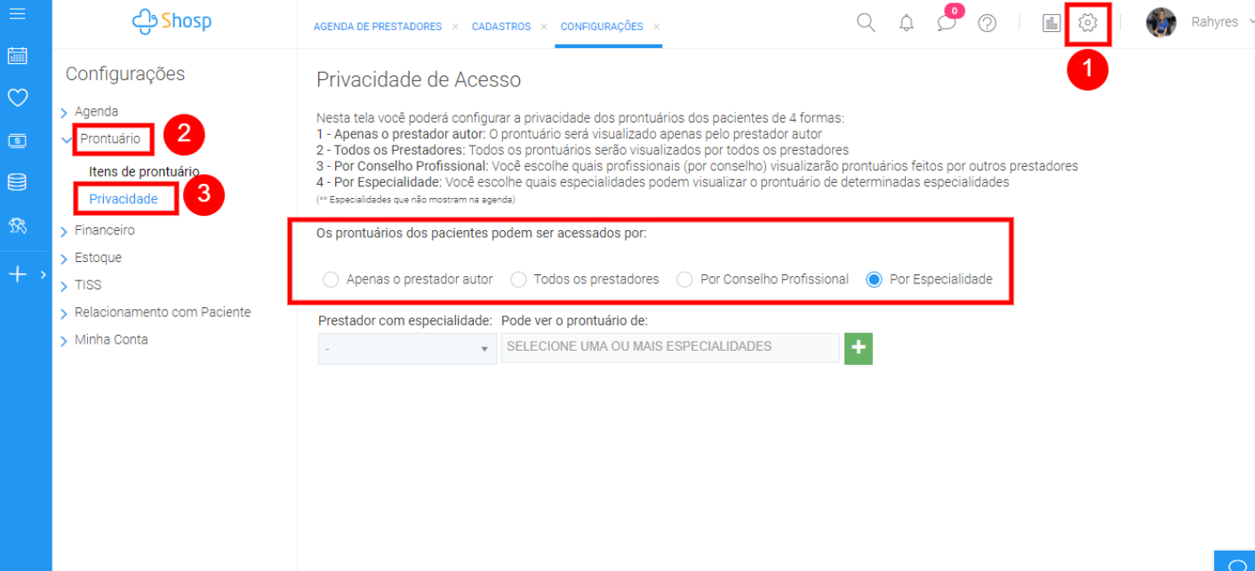The height and width of the screenshot is (571, 1255).
Task: Expand the Financeiro settings section
Action: click(104, 231)
